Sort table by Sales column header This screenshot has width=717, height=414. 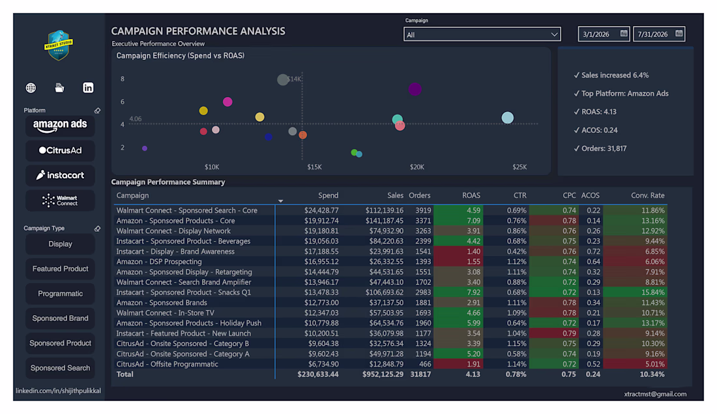[x=395, y=195]
